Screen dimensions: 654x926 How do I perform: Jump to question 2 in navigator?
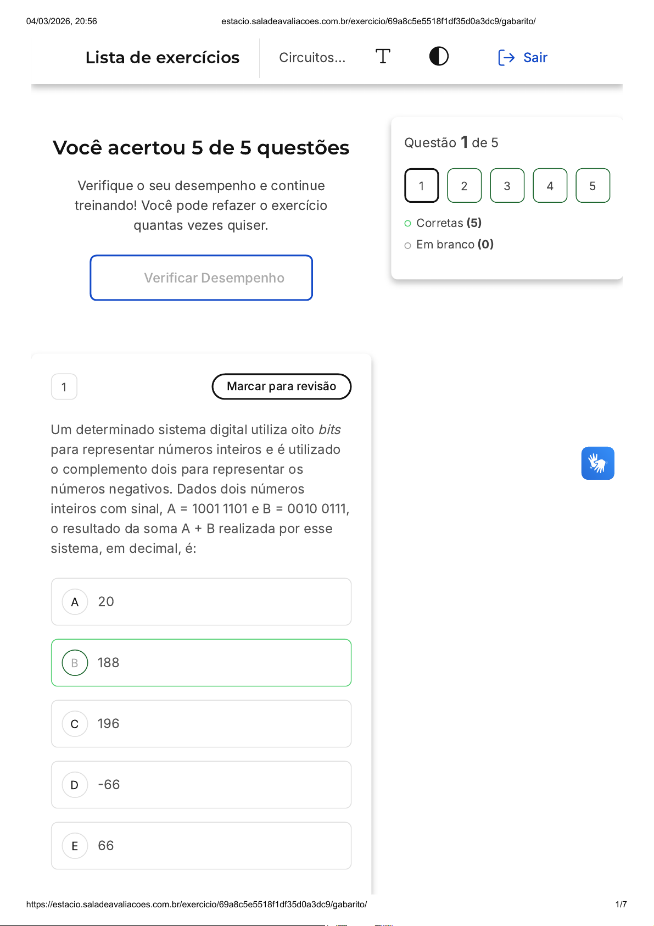click(x=465, y=186)
